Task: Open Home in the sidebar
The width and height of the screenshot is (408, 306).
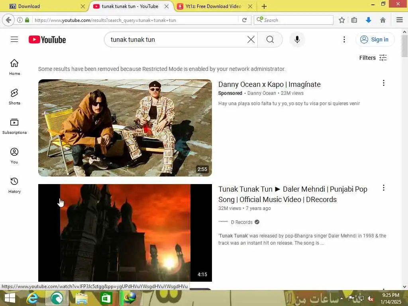Action: [14, 67]
